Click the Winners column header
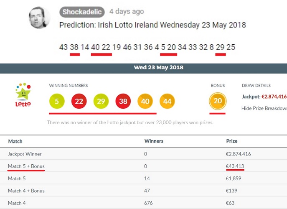The image size is (287, 209). (153, 142)
